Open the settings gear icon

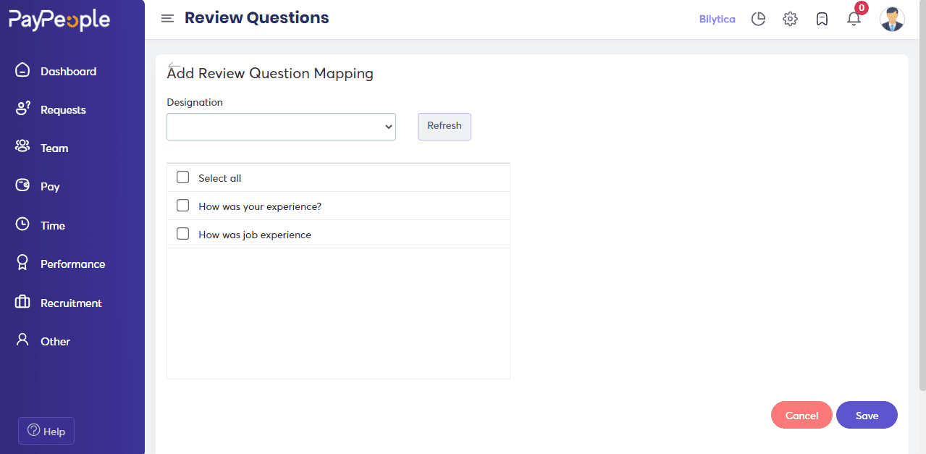(790, 19)
